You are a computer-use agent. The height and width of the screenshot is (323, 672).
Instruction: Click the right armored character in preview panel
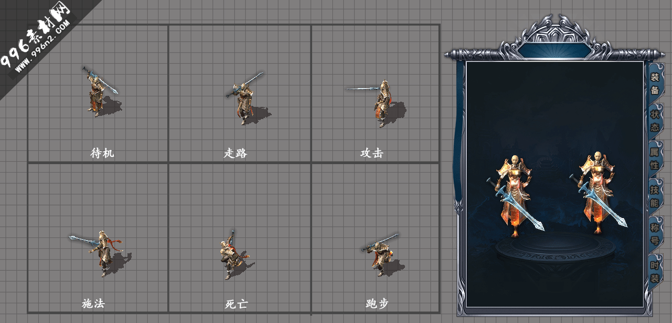[599, 192]
